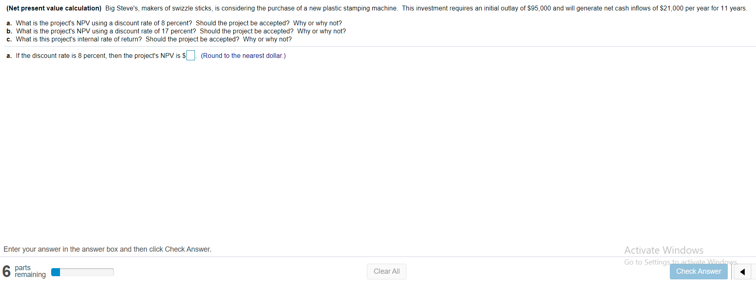Click the Clear All button
Screen dimensions: 756x281
click(x=386, y=271)
